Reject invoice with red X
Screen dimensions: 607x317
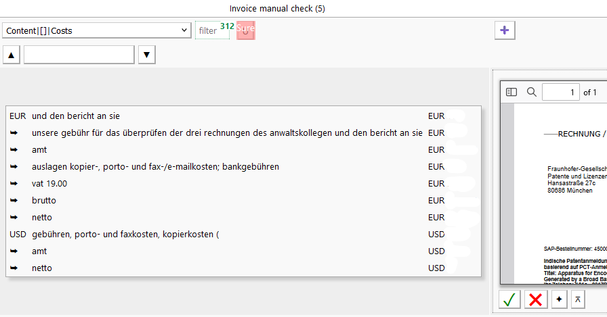click(535, 299)
